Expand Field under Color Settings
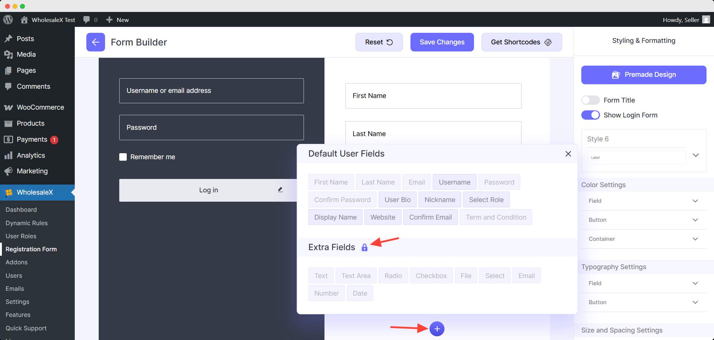The image size is (714, 340). pyautogui.click(x=644, y=201)
